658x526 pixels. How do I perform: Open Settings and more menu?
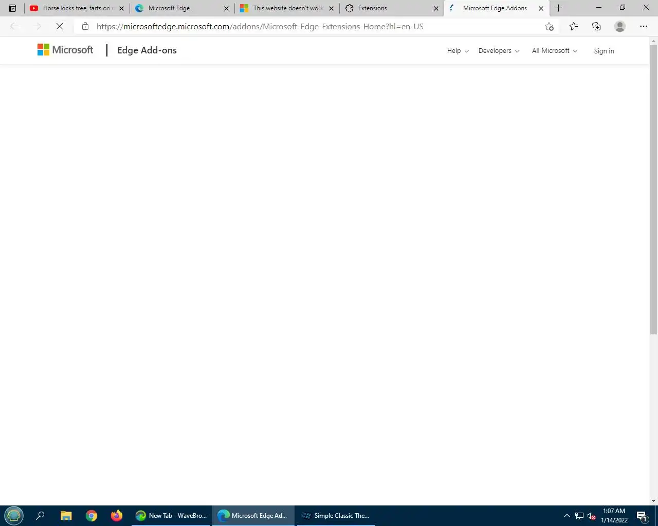click(644, 26)
